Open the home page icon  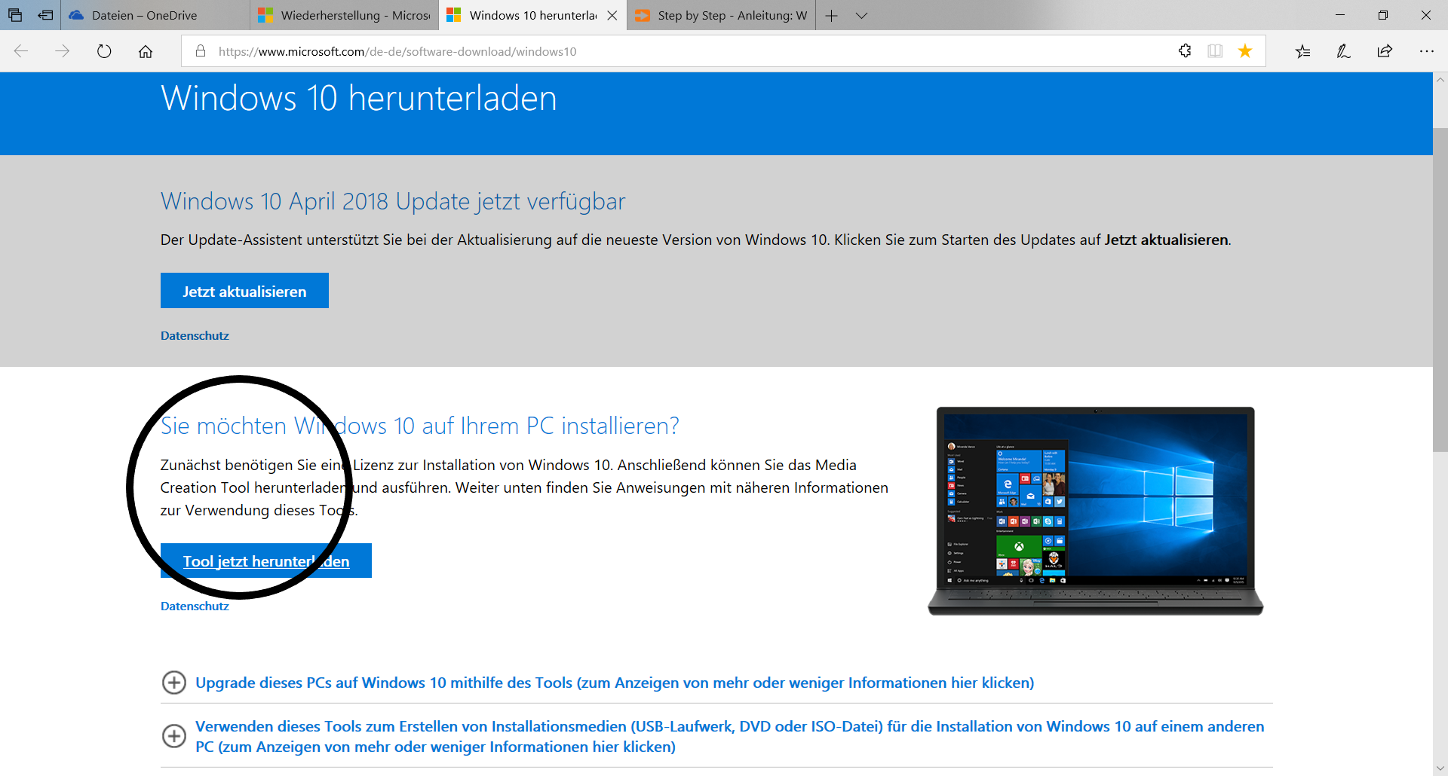point(146,51)
